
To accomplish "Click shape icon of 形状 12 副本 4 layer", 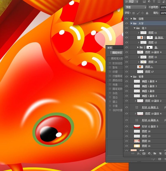I will pos(137,120).
